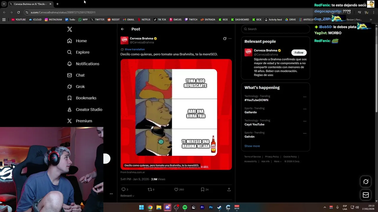Expand the Relevant replies sort dropdown
Screen dimensions: 378x212
click(x=127, y=196)
